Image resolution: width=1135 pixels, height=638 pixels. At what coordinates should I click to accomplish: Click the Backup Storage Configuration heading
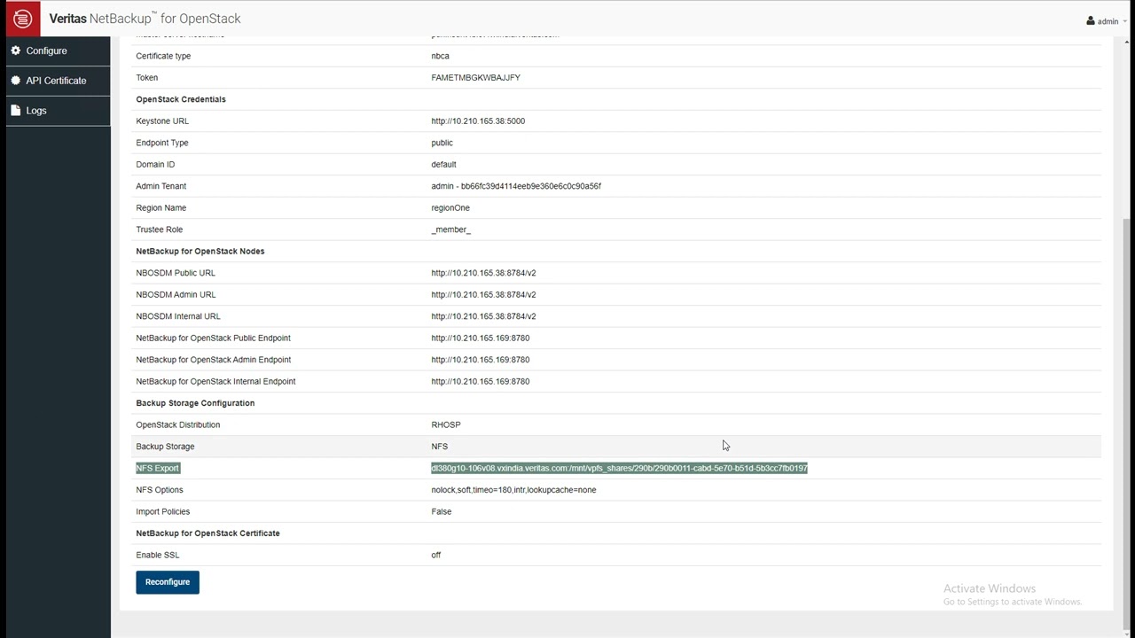[195, 403]
